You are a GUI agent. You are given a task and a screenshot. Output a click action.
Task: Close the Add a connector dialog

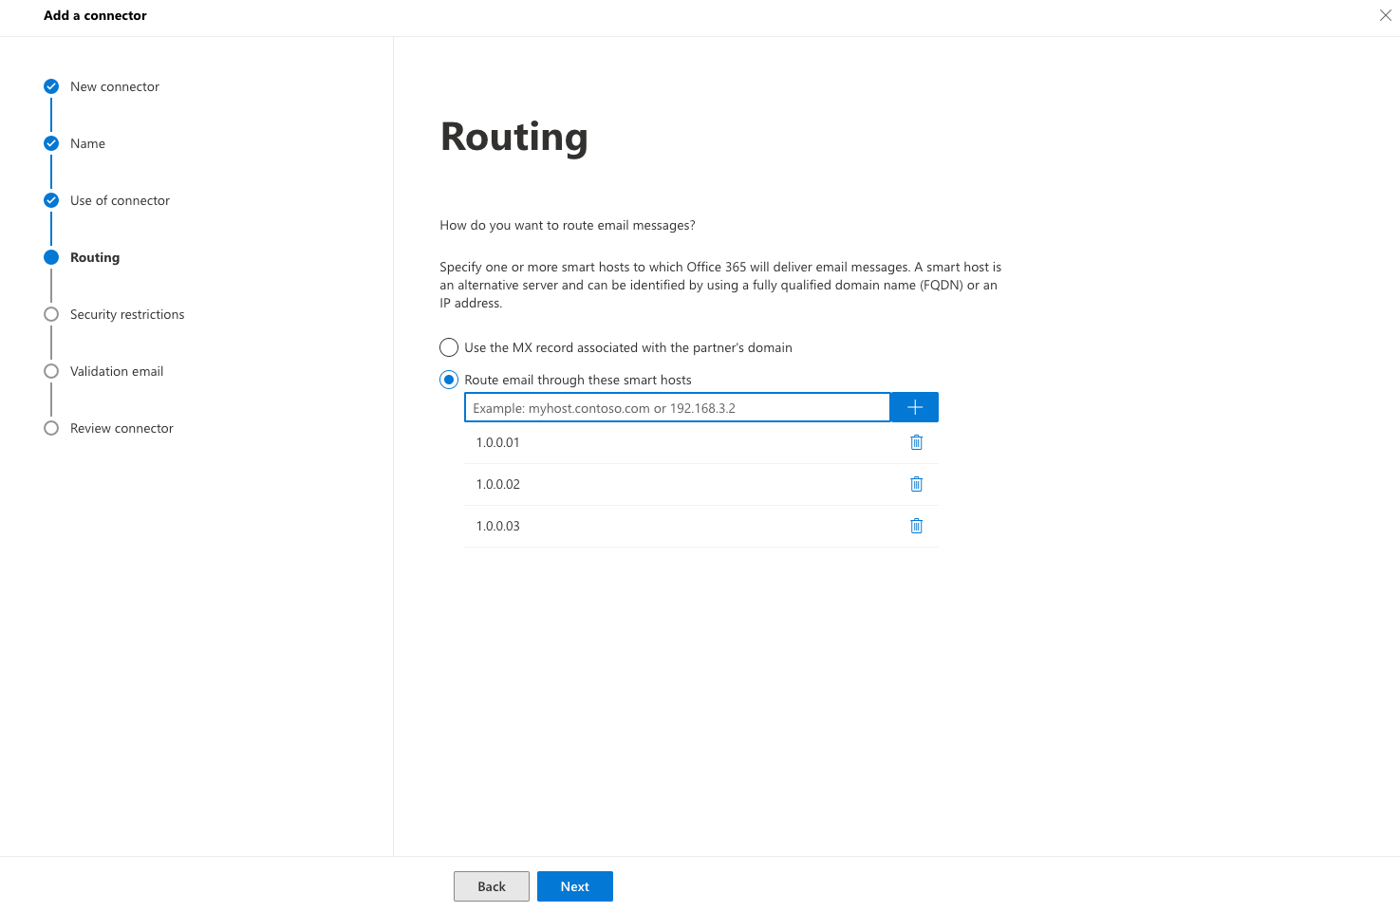1385,15
